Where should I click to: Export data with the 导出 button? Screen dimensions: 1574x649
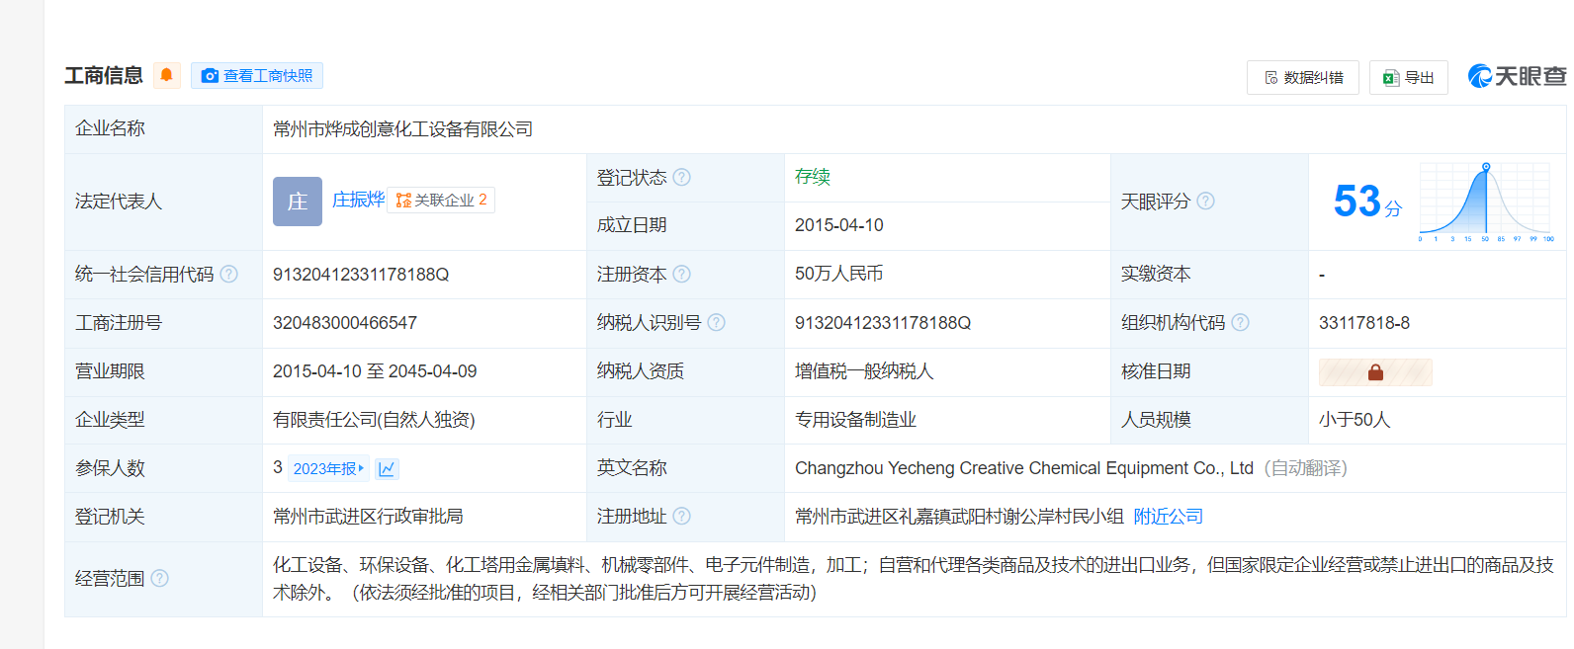point(1409,77)
